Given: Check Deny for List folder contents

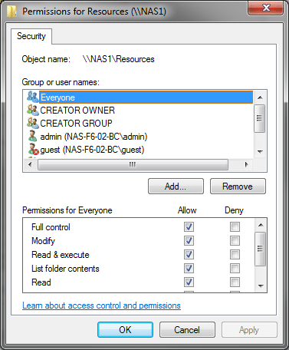Looking at the screenshot, I should click(x=235, y=268).
